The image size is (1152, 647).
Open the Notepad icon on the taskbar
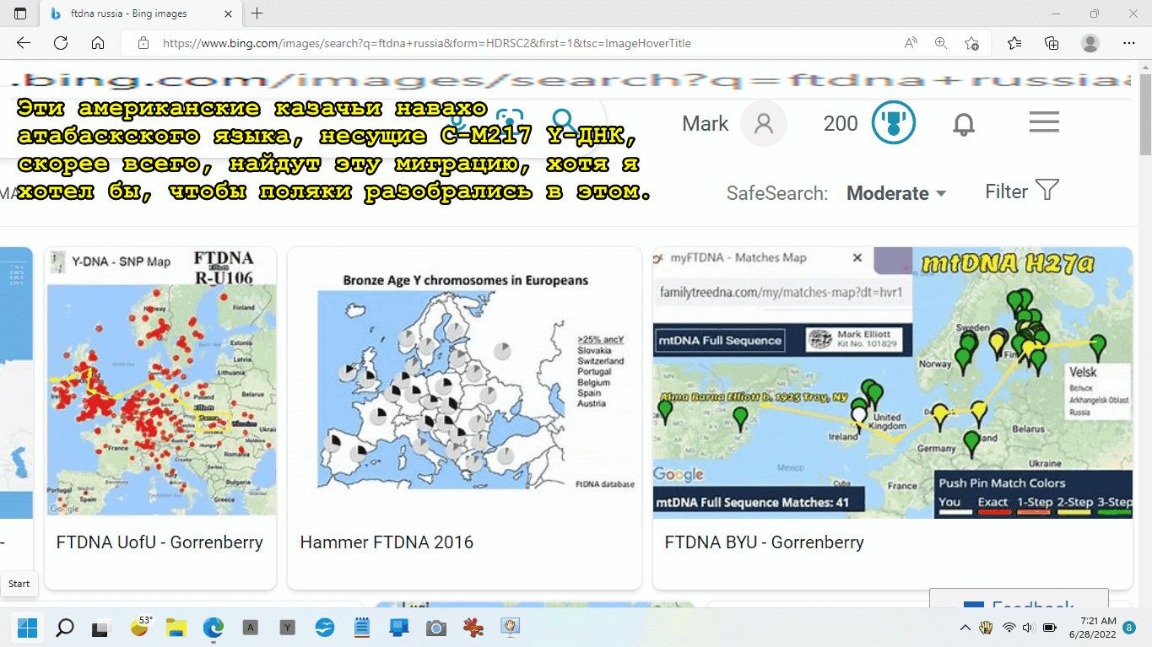tap(362, 628)
